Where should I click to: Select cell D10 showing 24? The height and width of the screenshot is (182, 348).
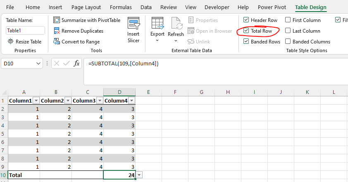(119, 175)
